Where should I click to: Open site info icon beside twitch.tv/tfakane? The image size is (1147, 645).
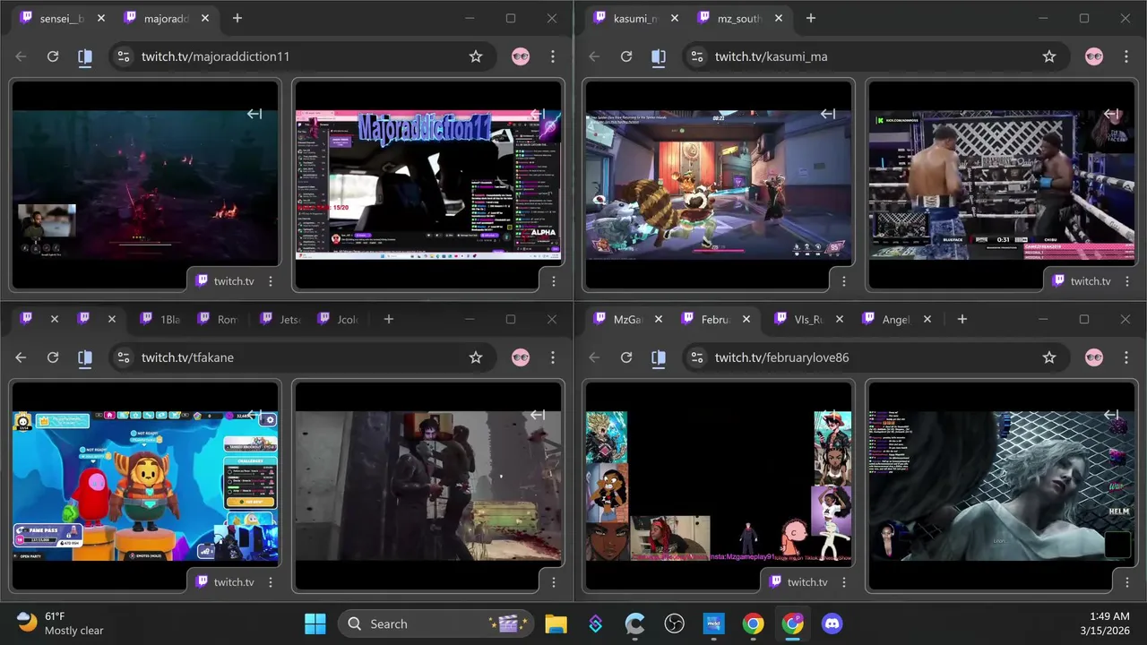pos(124,357)
